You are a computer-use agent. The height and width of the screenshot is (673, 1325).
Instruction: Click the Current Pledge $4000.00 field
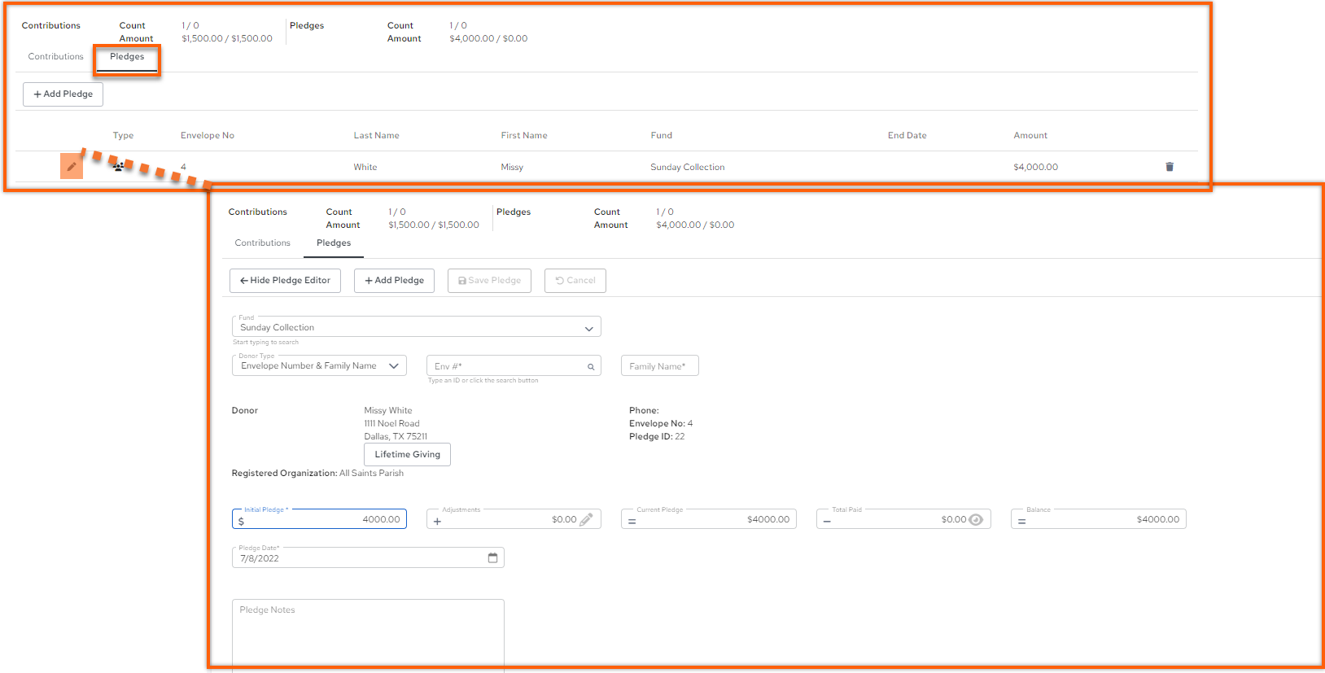pos(708,519)
